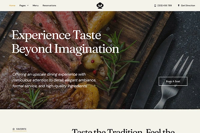Click the upscale dining description paragraph
The image size is (200, 133).
point(54,80)
